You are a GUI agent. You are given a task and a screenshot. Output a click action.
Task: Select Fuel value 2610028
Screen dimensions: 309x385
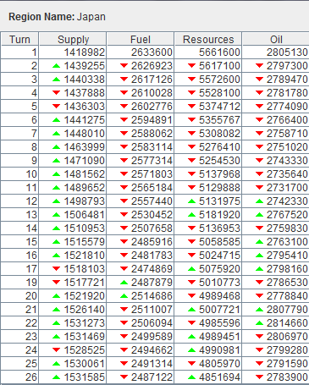point(152,93)
